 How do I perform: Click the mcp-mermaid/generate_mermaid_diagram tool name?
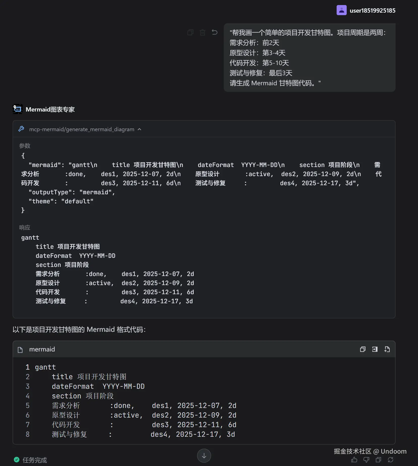pos(82,129)
